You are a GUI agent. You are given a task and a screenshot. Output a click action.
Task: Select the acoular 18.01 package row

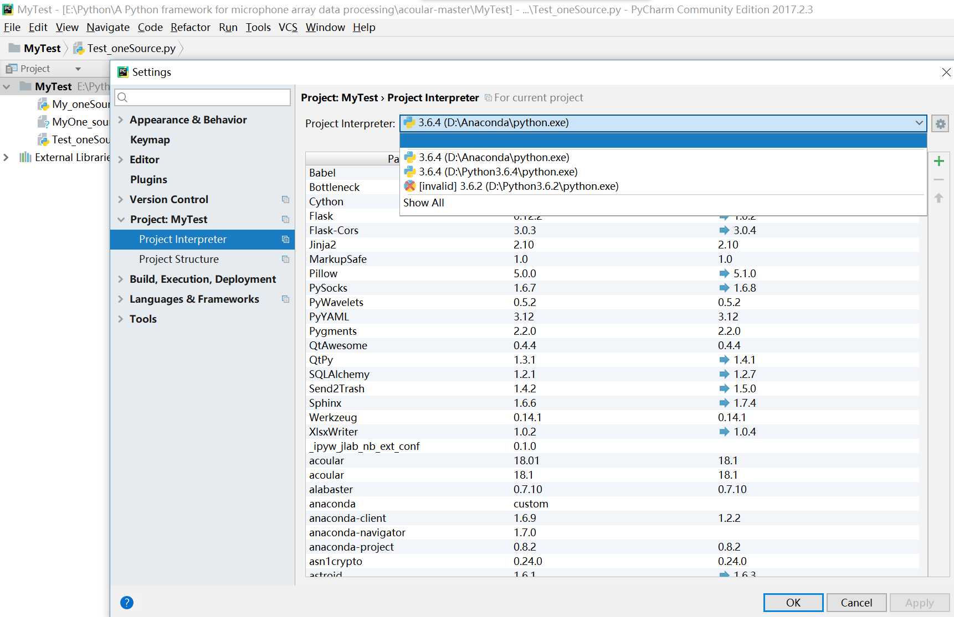tap(612, 460)
